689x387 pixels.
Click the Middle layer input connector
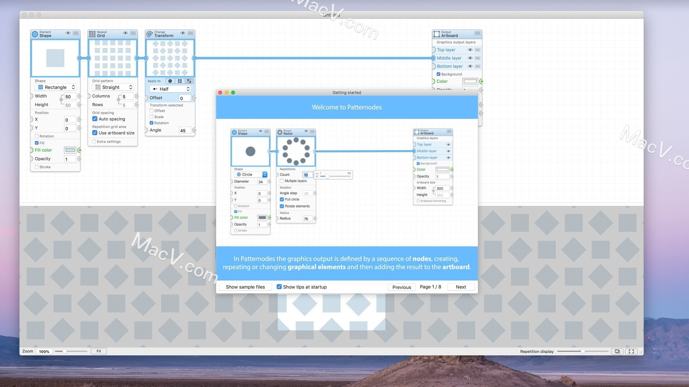[x=433, y=58]
